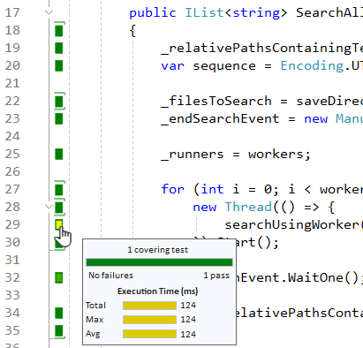Click green coverage marker on line 28

click(x=59, y=208)
